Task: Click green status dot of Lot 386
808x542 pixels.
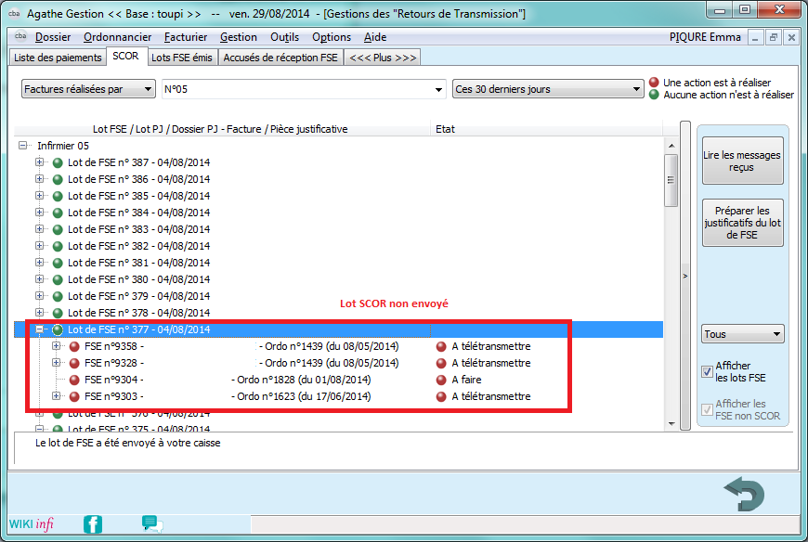Action: 58,179
